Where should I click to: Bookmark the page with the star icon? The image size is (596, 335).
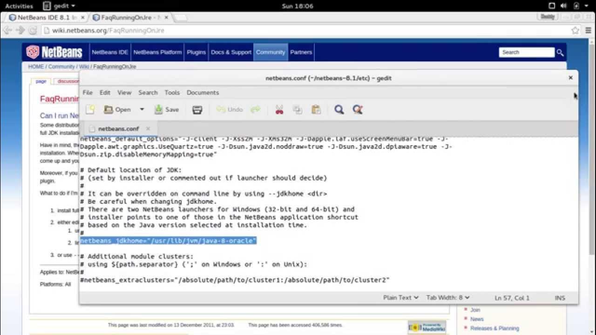(575, 30)
